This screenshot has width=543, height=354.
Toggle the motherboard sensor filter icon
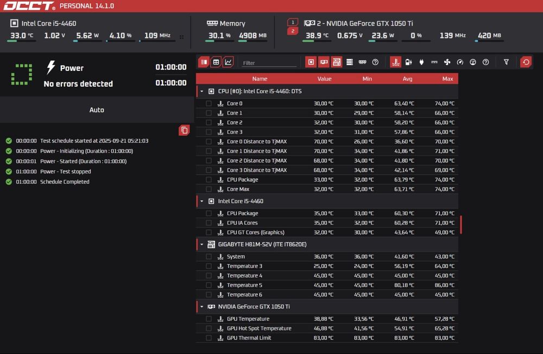pos(337,62)
